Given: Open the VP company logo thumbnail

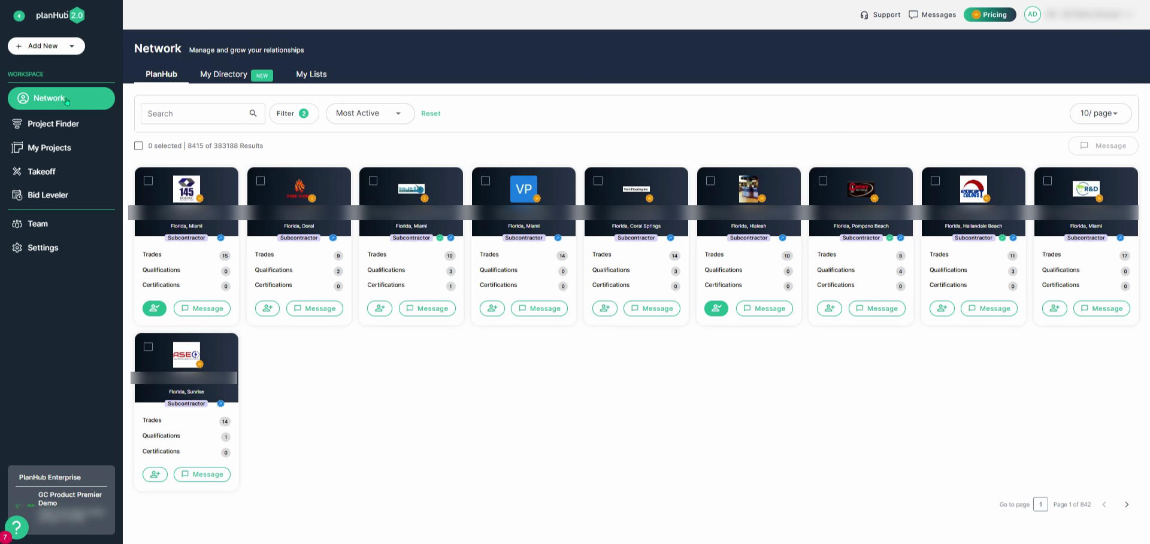Looking at the screenshot, I should tap(523, 189).
